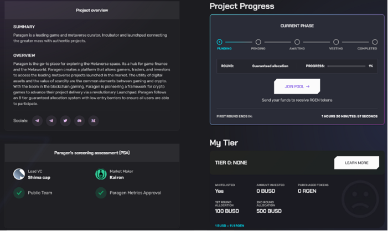Click the 'Send your funds to receive RGEN tokens' text
The image size is (388, 231).
pyautogui.click(x=297, y=100)
